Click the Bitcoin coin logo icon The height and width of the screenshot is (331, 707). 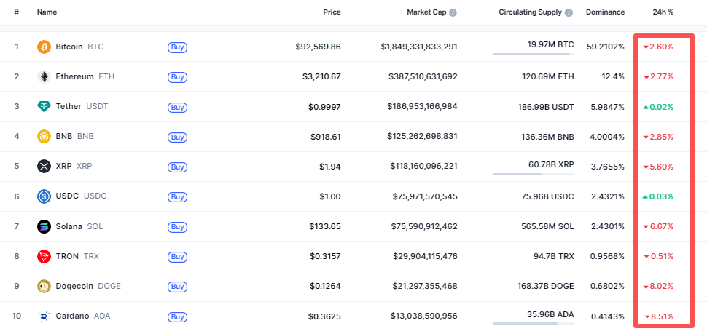coord(44,47)
